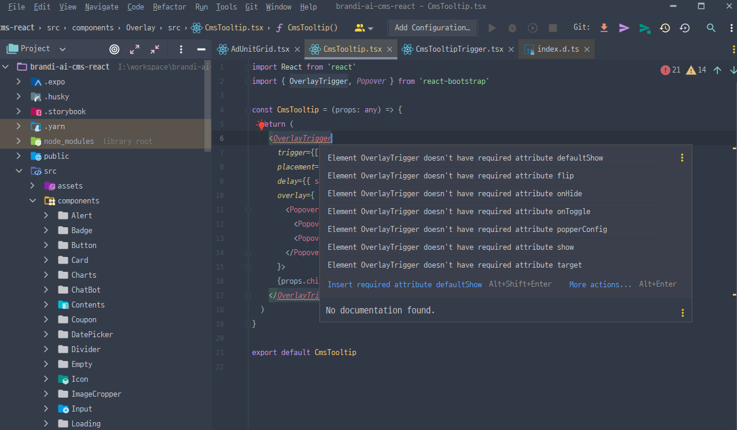Select opened file with the target icon
737x430 pixels.
click(114, 50)
